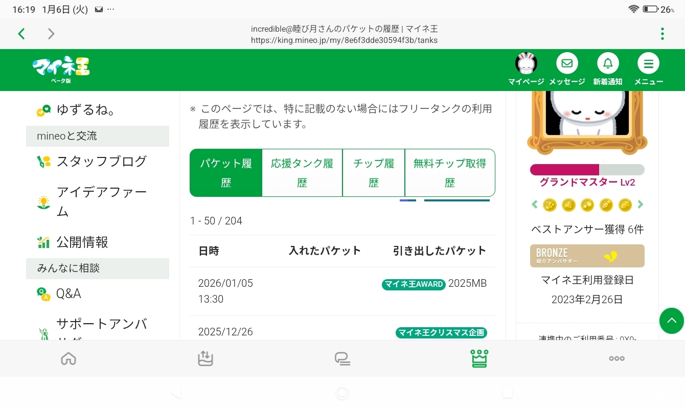The width and height of the screenshot is (685, 409).
Task: Tap the download tray icon in bottom bar
Action: pos(205,358)
